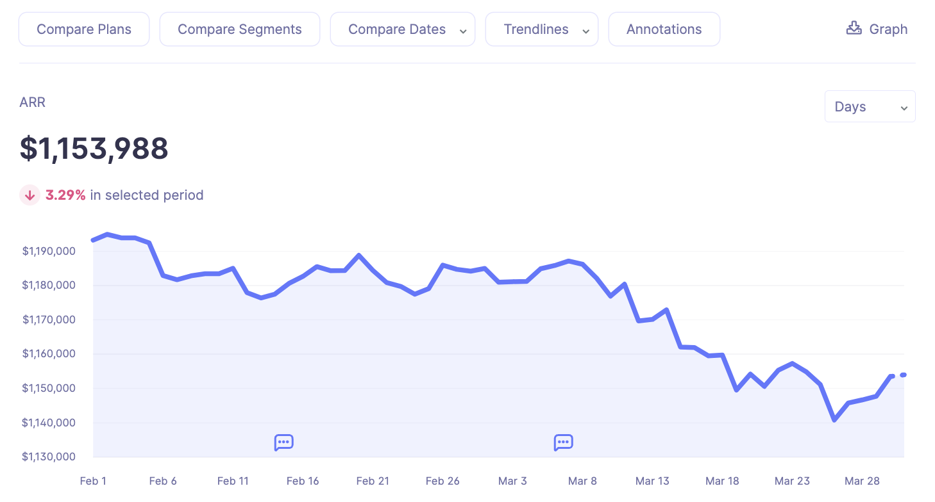Screen dimensions: 935x502
Task: Open the annotation comment icon near Mar 8
Action: [563, 442]
